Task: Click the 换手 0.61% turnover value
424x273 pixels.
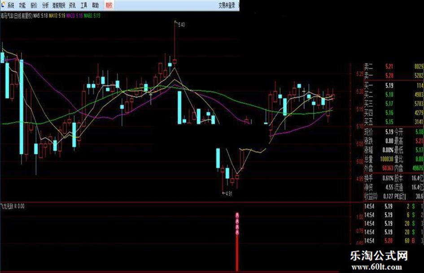Action: (388, 178)
